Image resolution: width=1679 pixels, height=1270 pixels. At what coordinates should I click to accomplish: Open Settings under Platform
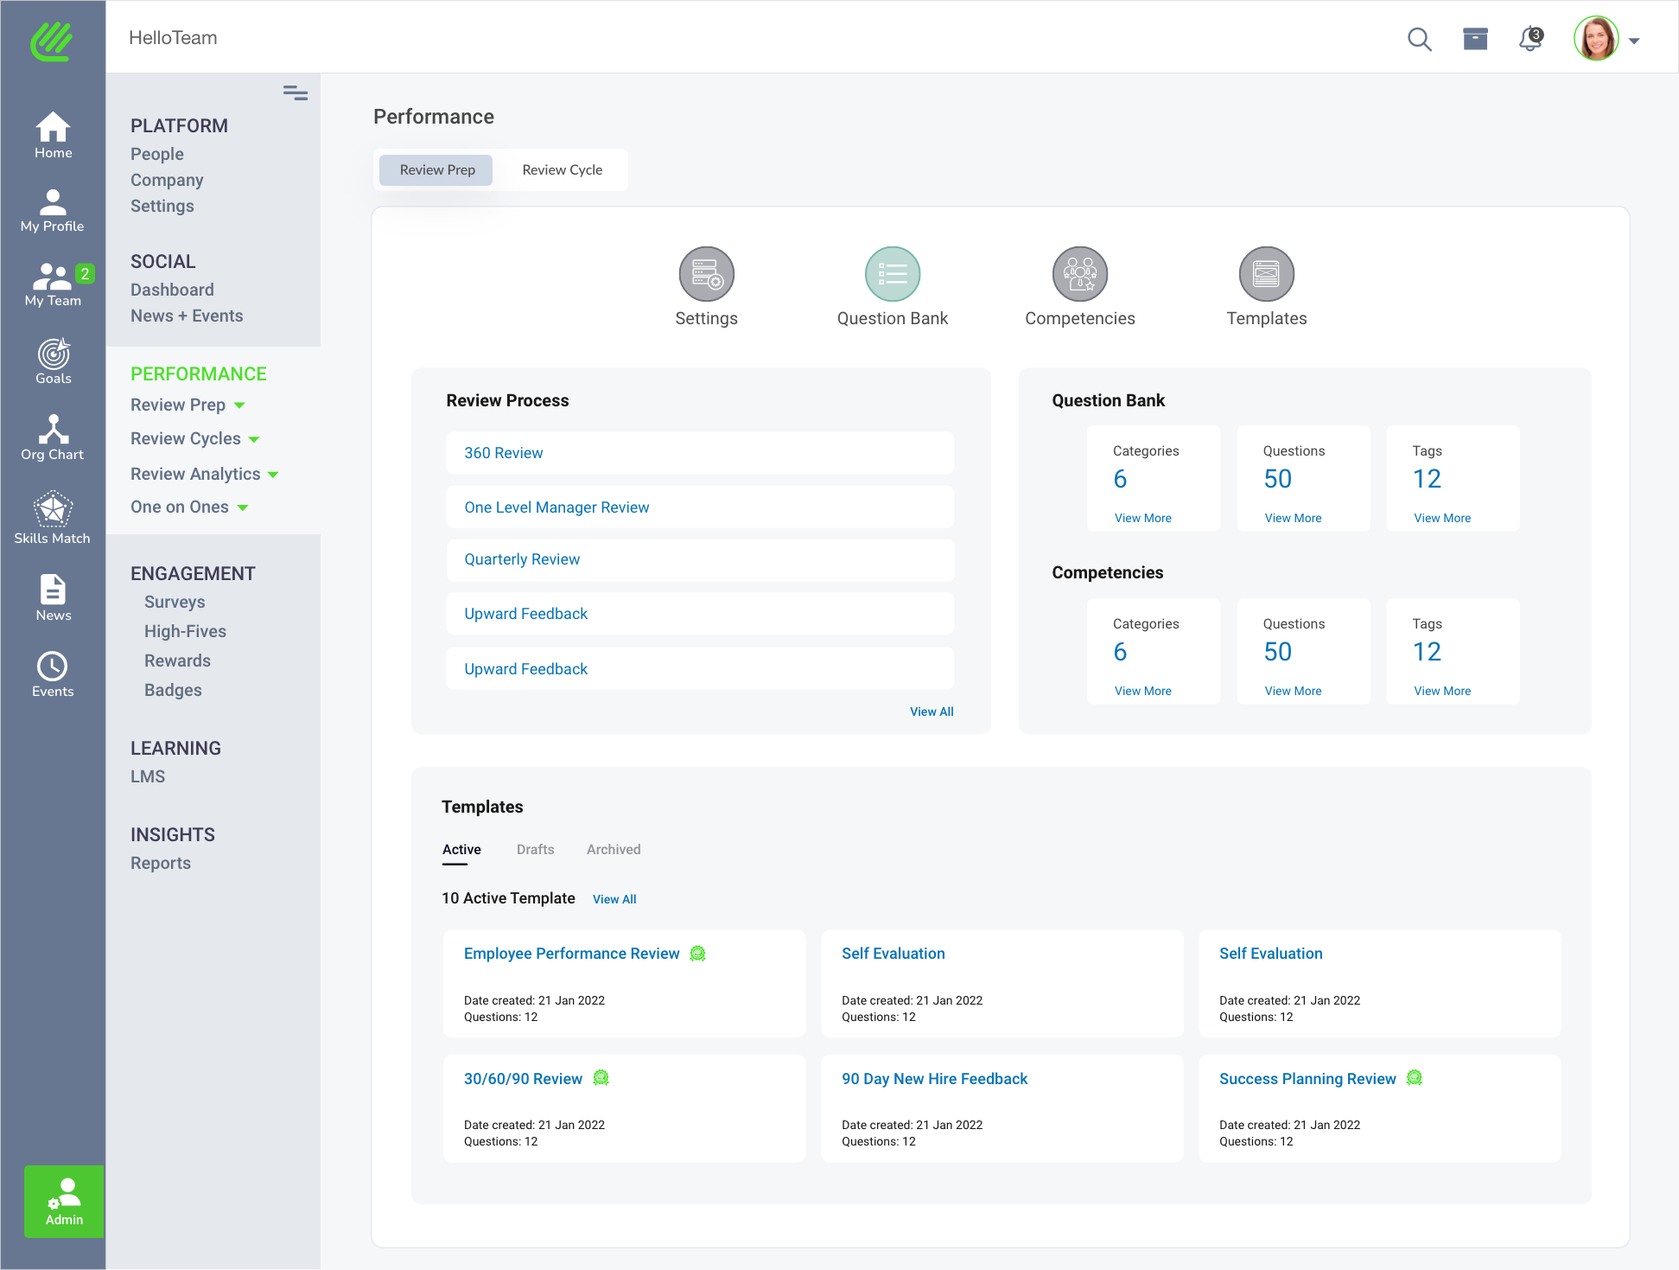point(162,206)
